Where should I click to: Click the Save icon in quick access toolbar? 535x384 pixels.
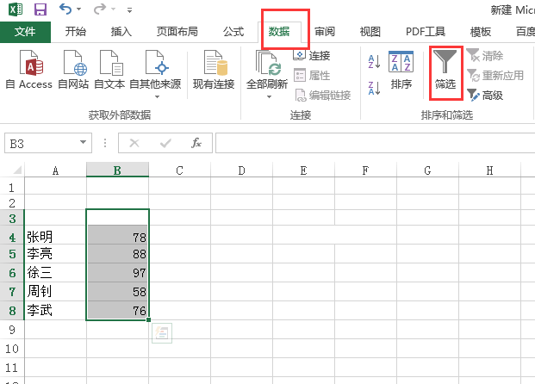pyautogui.click(x=40, y=9)
